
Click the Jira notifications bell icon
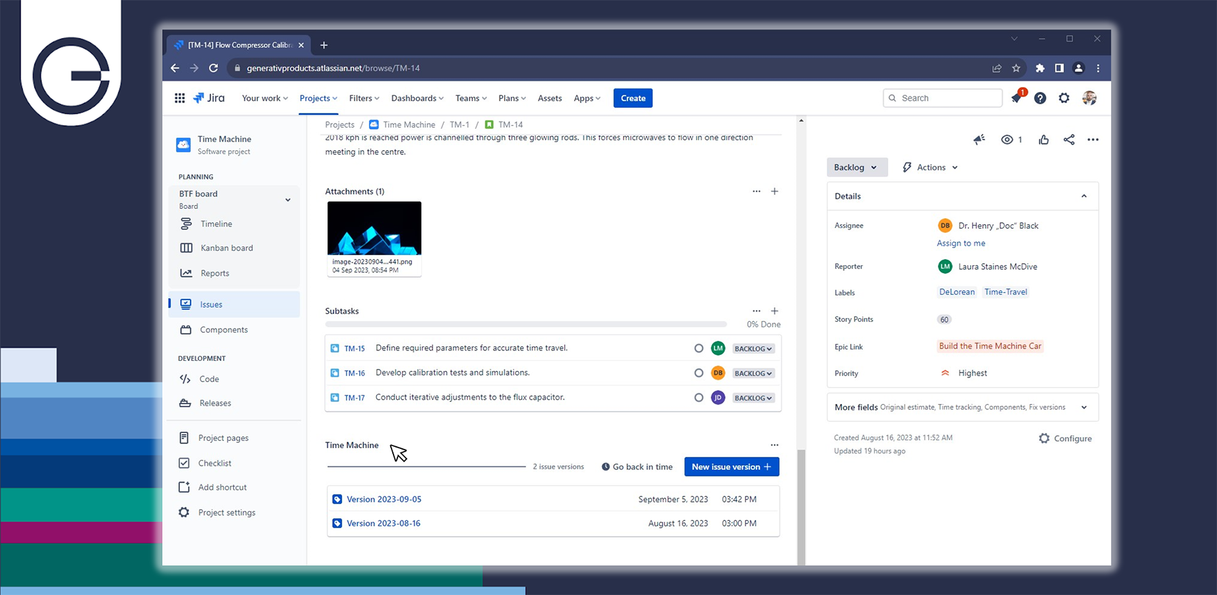1017,99
